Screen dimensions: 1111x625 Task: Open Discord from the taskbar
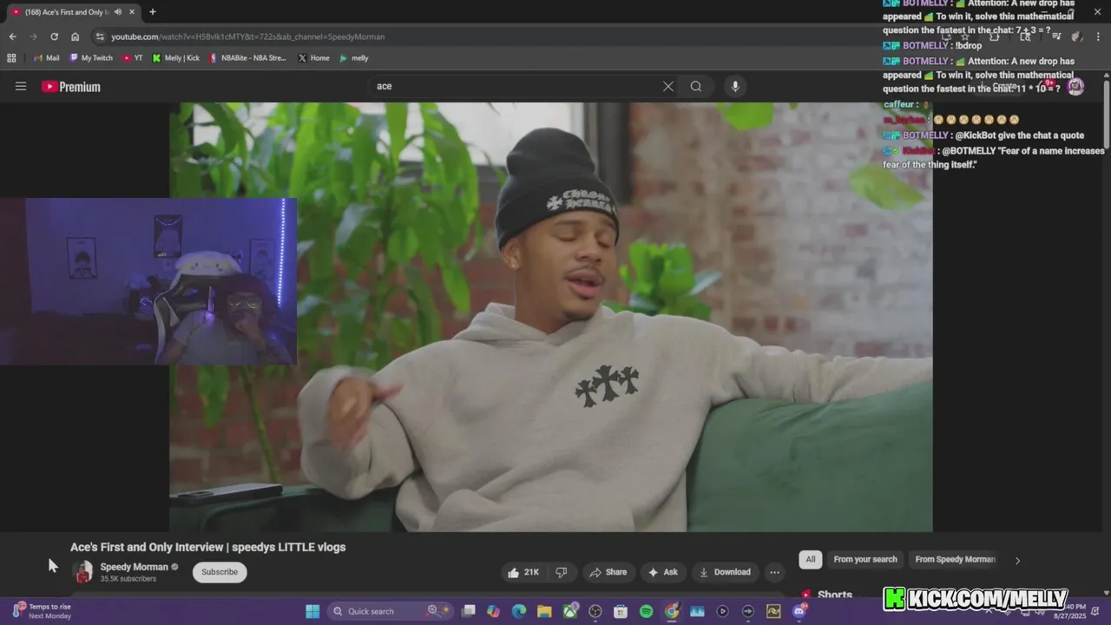799,611
